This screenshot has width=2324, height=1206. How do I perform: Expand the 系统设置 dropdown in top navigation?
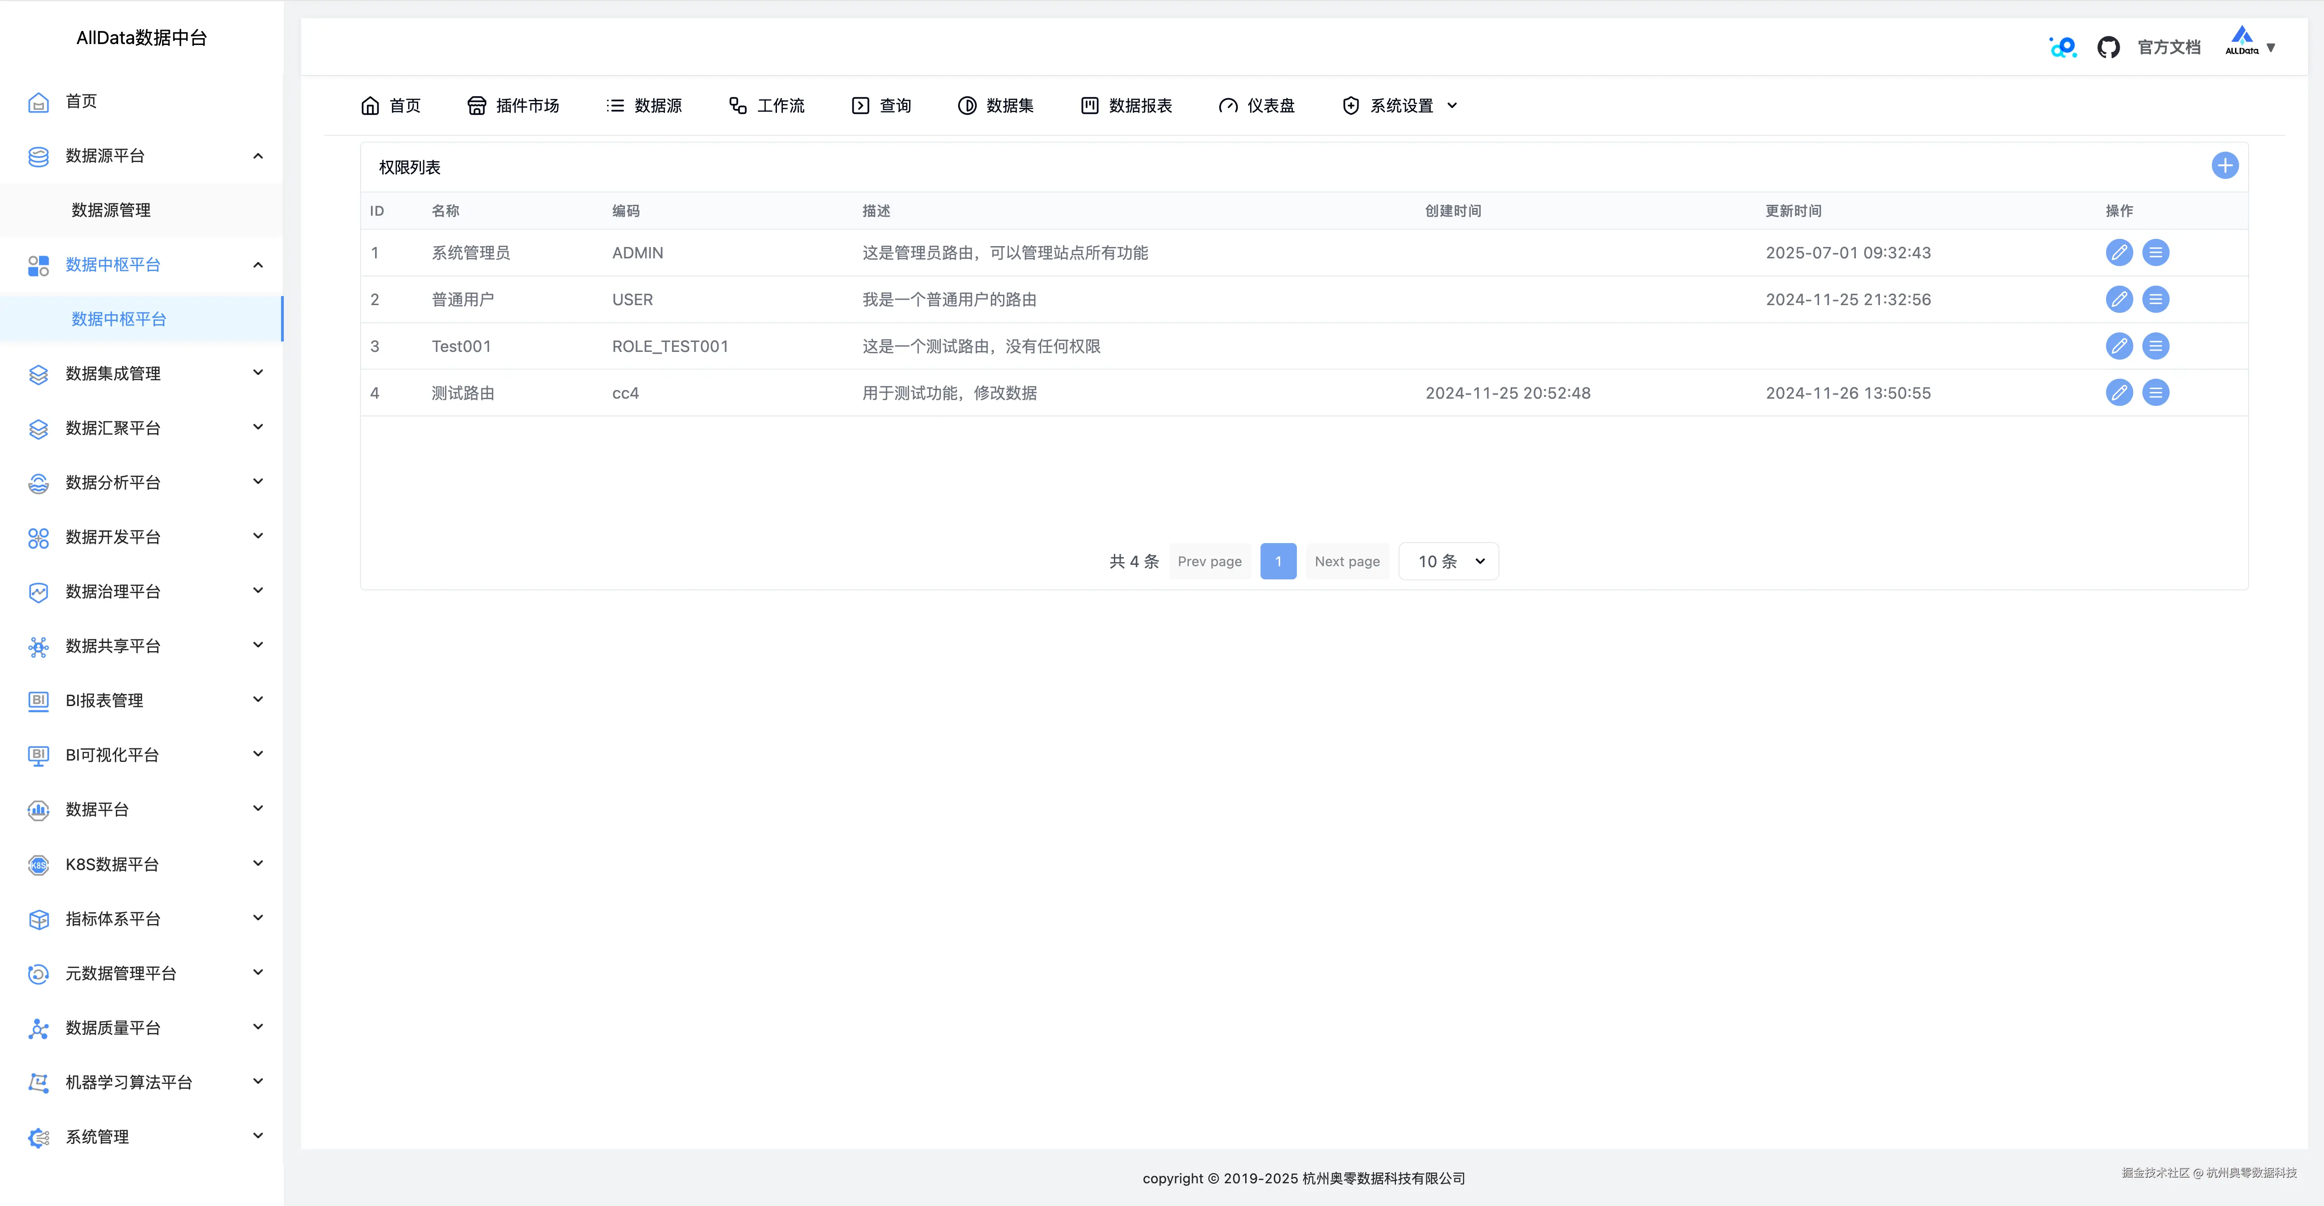coord(1399,104)
